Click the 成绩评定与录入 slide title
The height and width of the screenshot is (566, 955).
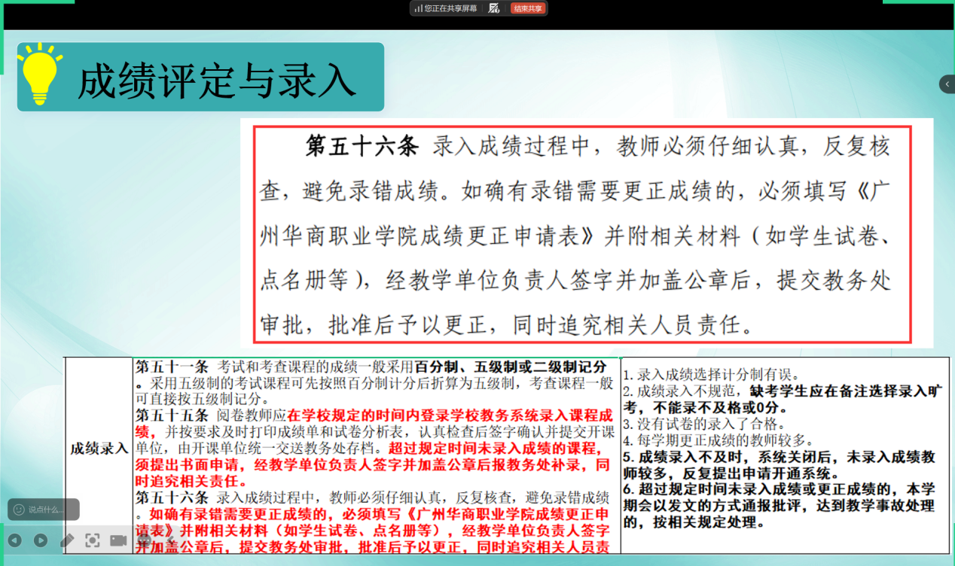click(x=217, y=80)
